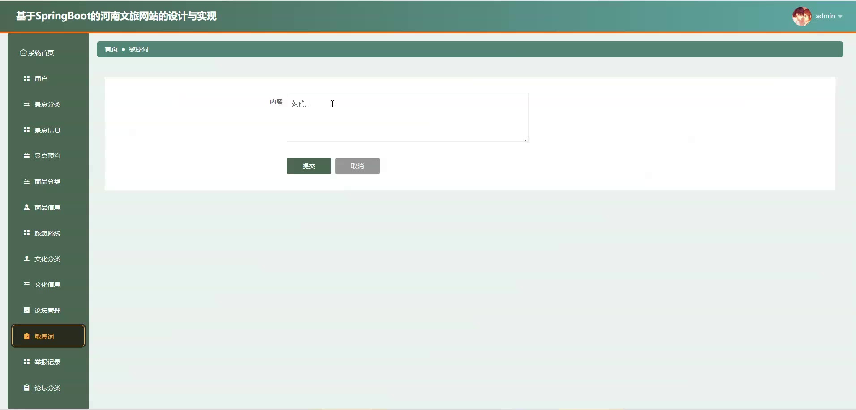Click the person icon next to 商品信息
The height and width of the screenshot is (410, 856).
pyautogui.click(x=27, y=207)
